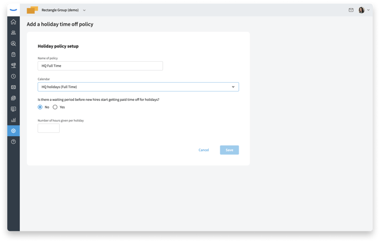Image resolution: width=380 pixels, height=242 pixels.
Task: Select No for waiting period
Action: tap(40, 107)
